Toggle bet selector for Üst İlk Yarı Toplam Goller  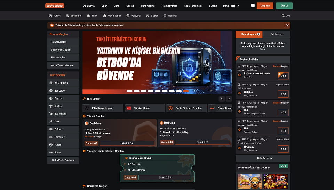coord(239,111)
